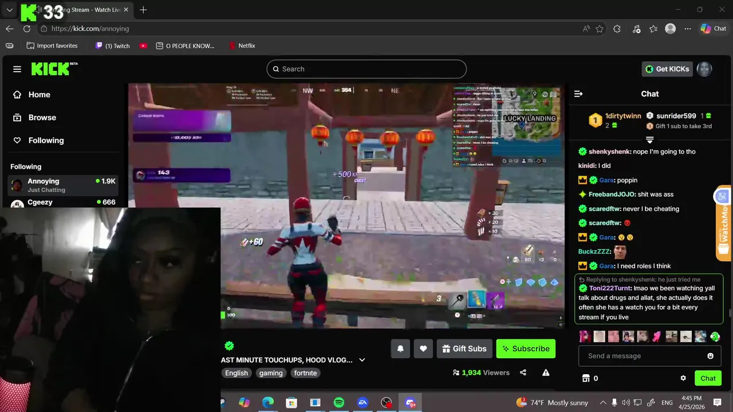733x412 pixels.
Task: Open the Twitch bookmark
Action: [112, 46]
